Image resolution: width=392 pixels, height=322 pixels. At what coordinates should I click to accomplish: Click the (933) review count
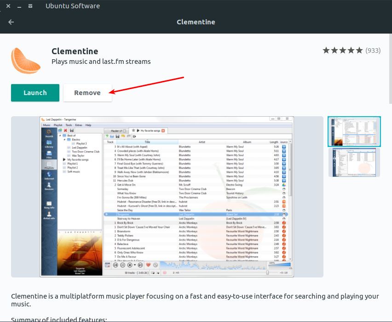[x=373, y=51]
